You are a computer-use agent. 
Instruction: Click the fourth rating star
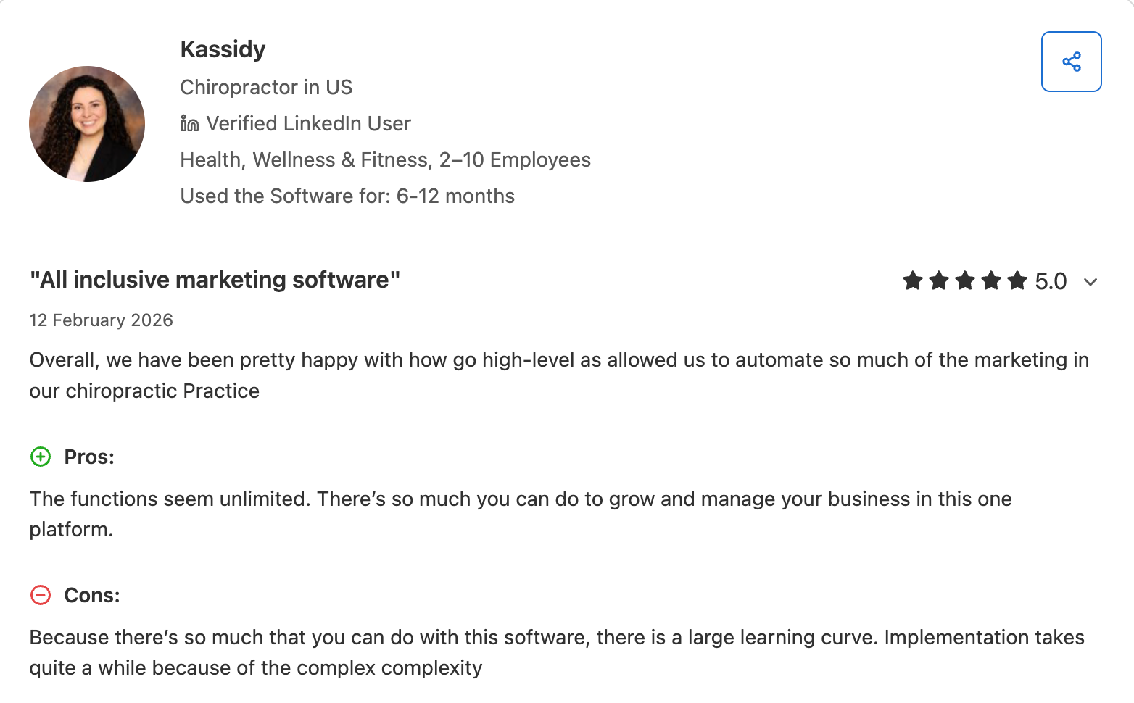[x=991, y=280]
